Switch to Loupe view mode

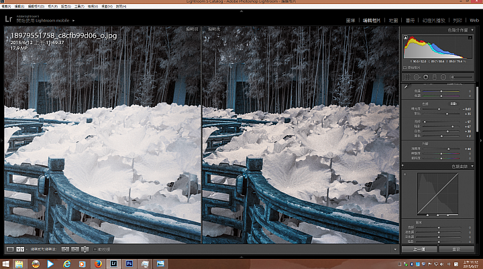coord(10,249)
